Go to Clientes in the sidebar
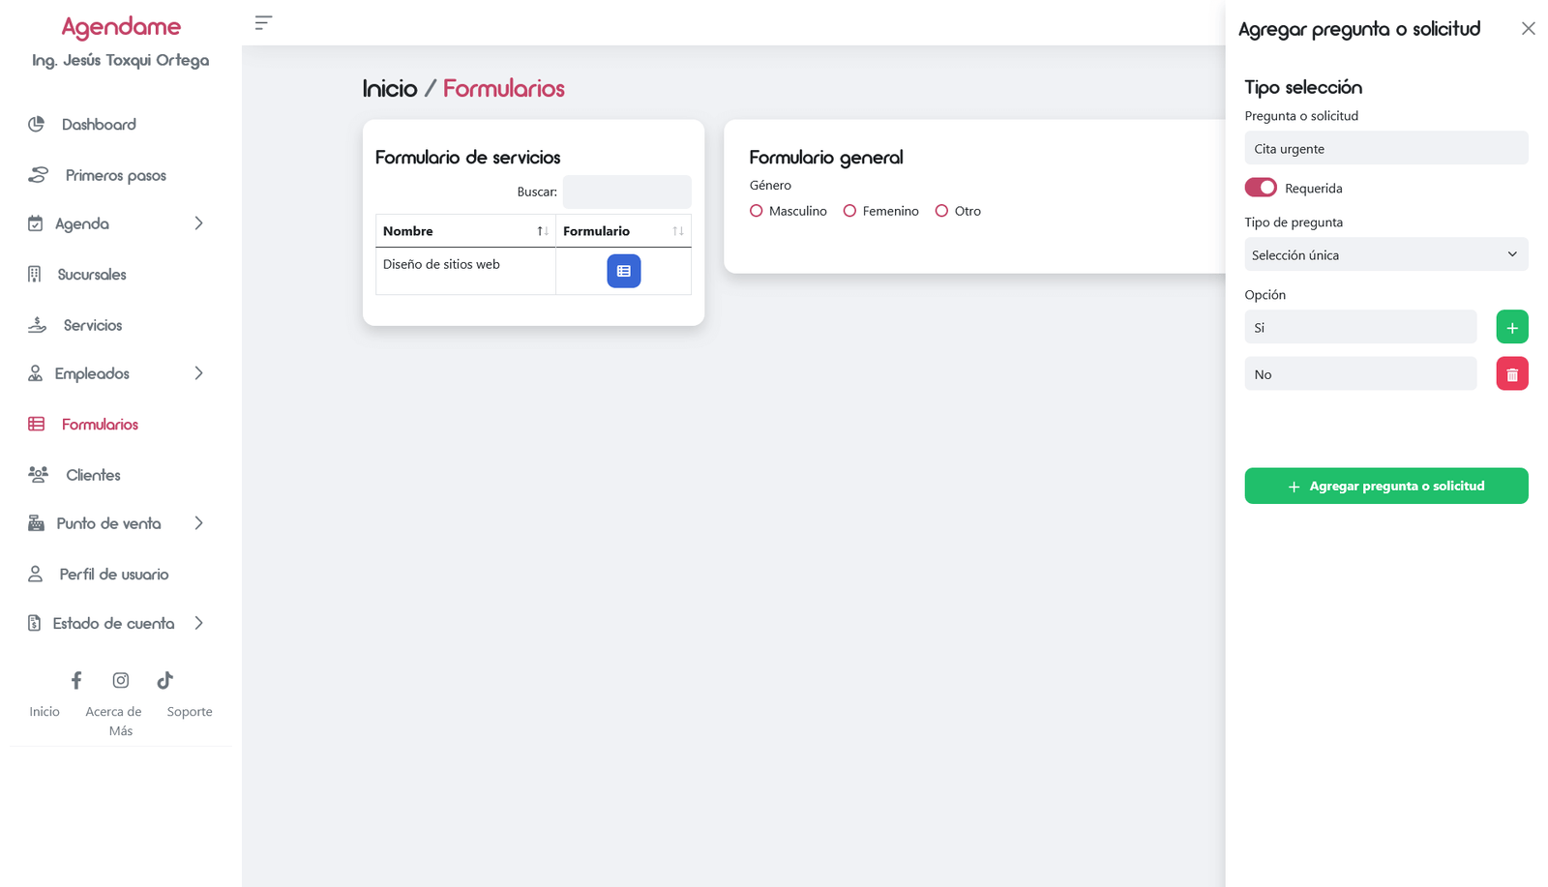 93,475
